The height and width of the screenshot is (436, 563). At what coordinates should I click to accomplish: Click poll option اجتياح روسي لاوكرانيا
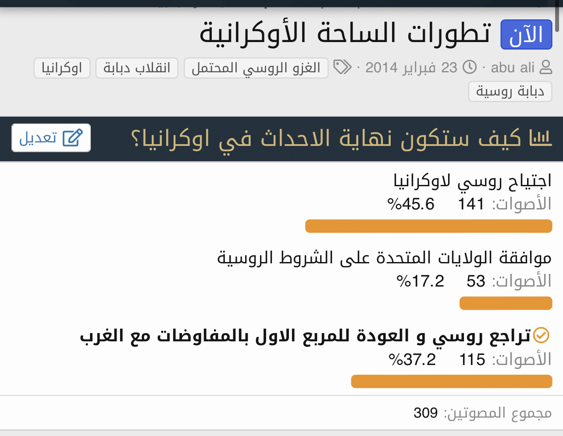(472, 181)
